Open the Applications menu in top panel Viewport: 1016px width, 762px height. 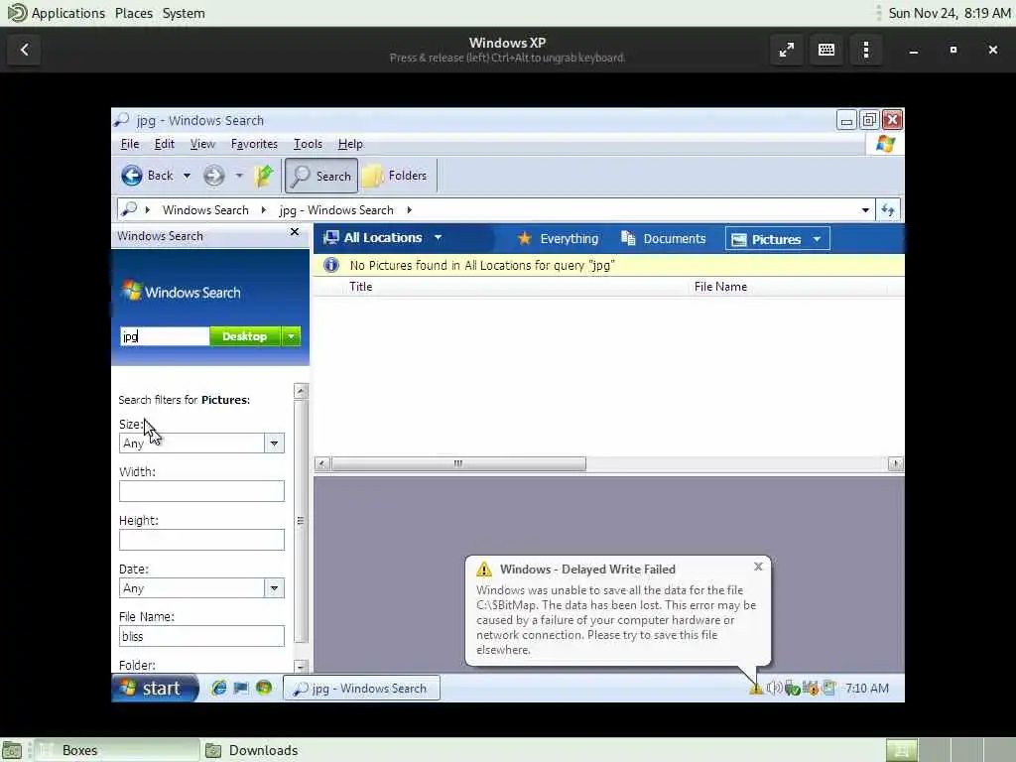point(57,13)
